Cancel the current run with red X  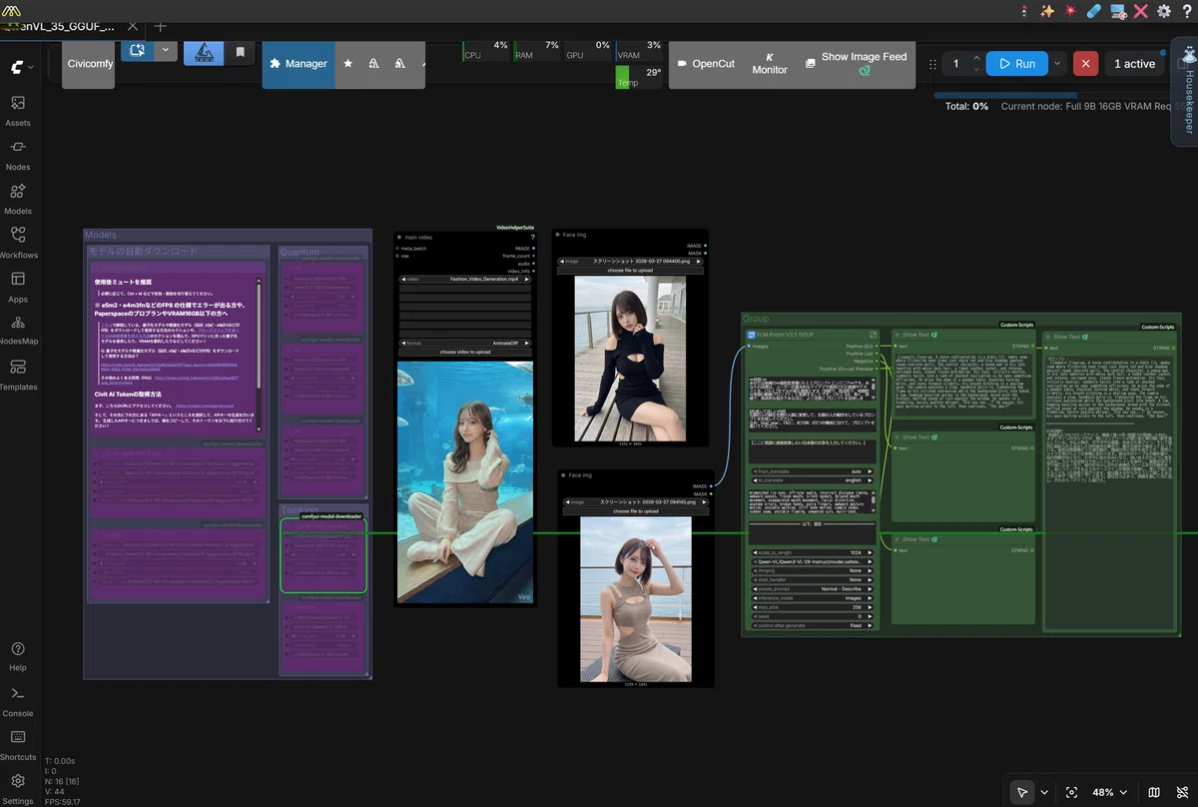[1085, 63]
